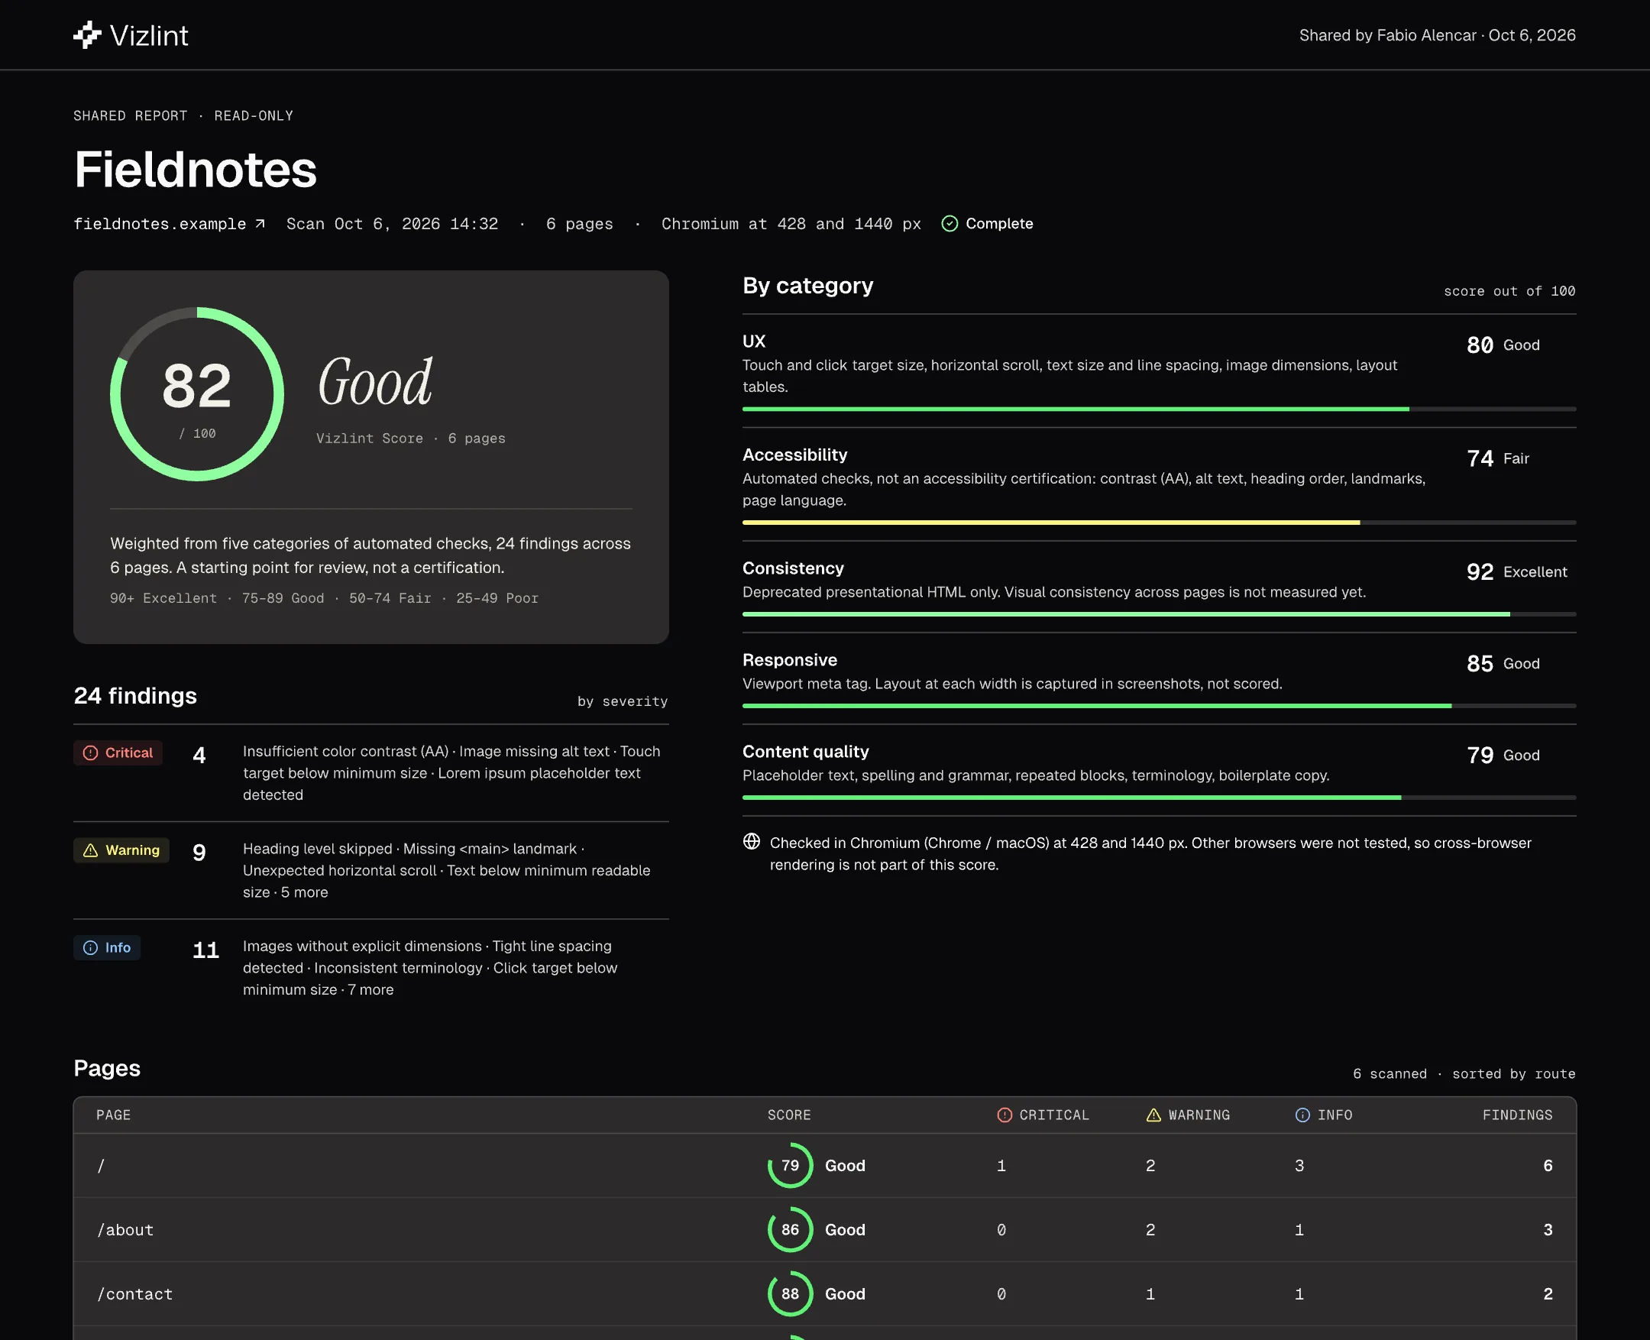The height and width of the screenshot is (1340, 1650).
Task: Click the Vizlint brand name
Action: tap(149, 35)
